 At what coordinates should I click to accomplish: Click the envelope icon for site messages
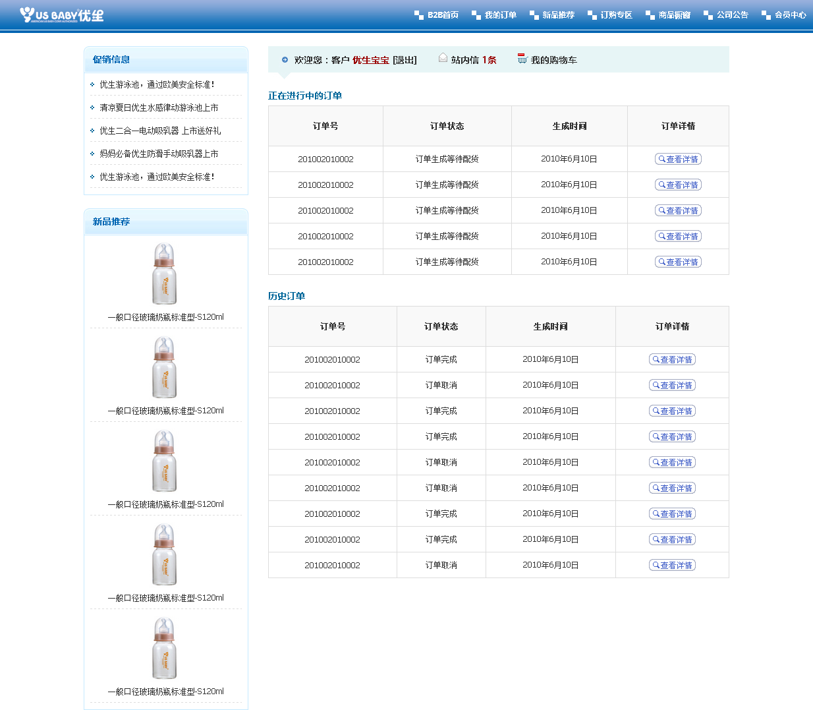click(443, 59)
